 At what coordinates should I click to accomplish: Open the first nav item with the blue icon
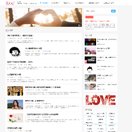pyautogui.click(x=44, y=3)
